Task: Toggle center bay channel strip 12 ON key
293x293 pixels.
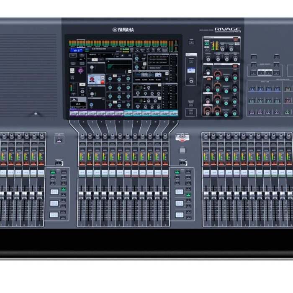Action: tap(165, 163)
